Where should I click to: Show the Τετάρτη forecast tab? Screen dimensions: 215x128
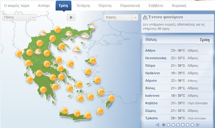point(83,6)
